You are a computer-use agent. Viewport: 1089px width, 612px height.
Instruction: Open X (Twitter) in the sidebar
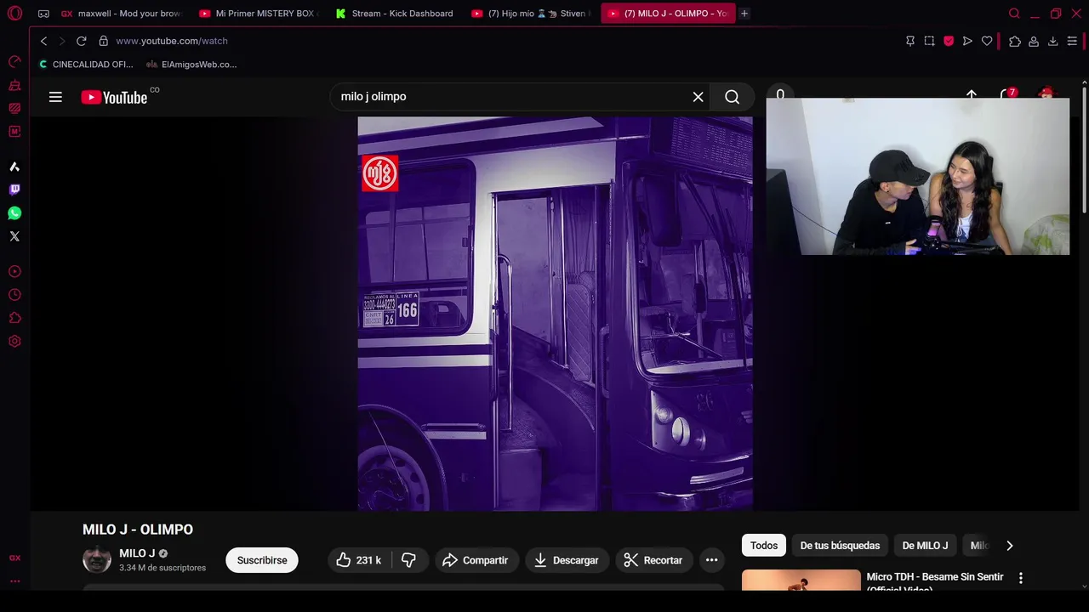14,236
